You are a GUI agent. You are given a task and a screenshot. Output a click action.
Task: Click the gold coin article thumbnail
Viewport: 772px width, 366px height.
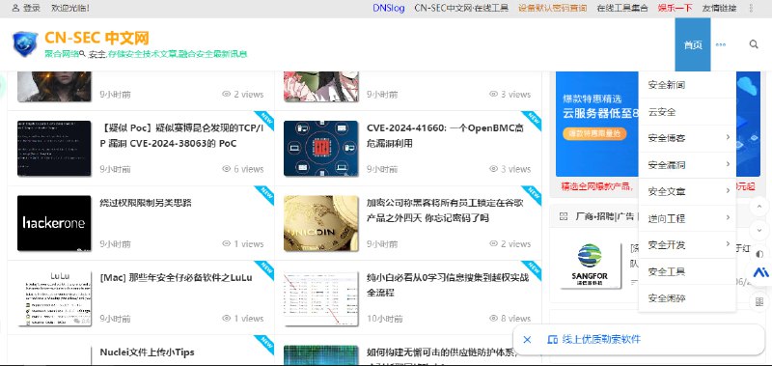321,223
